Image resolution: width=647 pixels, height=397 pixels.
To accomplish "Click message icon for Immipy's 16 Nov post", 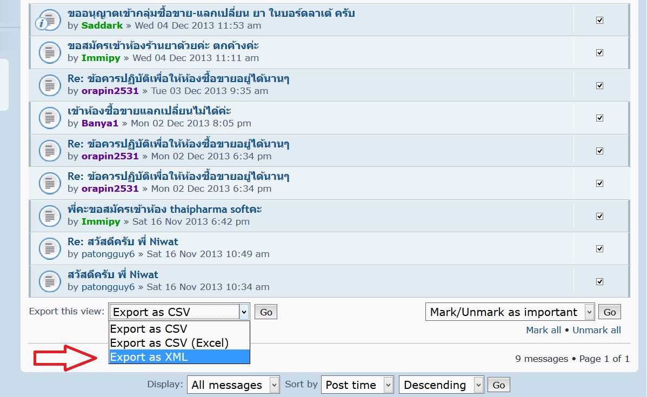I will click(x=49, y=216).
